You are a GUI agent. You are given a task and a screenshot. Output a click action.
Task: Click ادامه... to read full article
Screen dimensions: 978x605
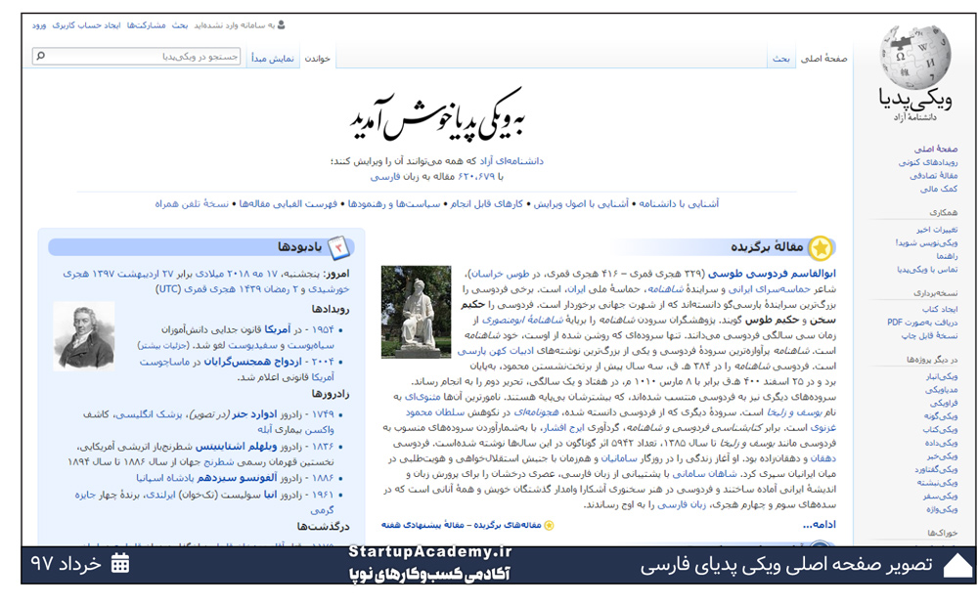point(819,525)
